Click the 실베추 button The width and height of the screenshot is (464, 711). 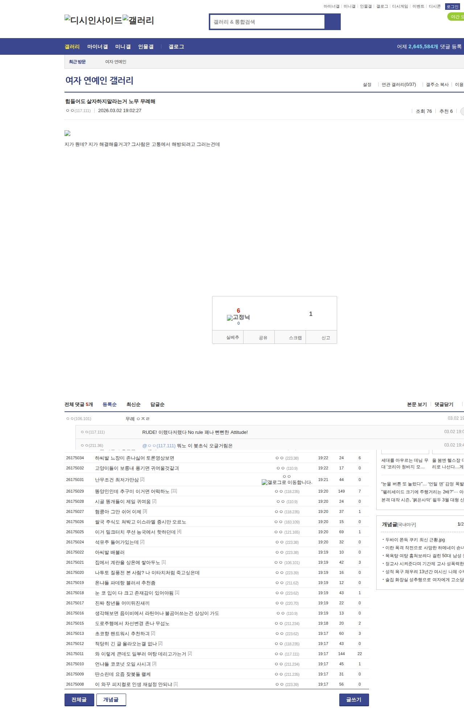(x=228, y=337)
